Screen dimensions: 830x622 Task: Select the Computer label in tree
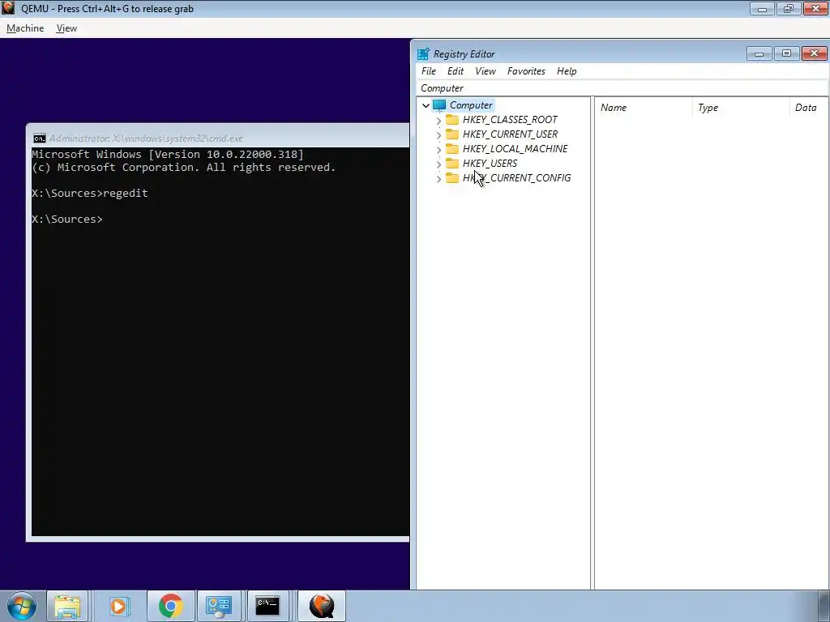(471, 105)
